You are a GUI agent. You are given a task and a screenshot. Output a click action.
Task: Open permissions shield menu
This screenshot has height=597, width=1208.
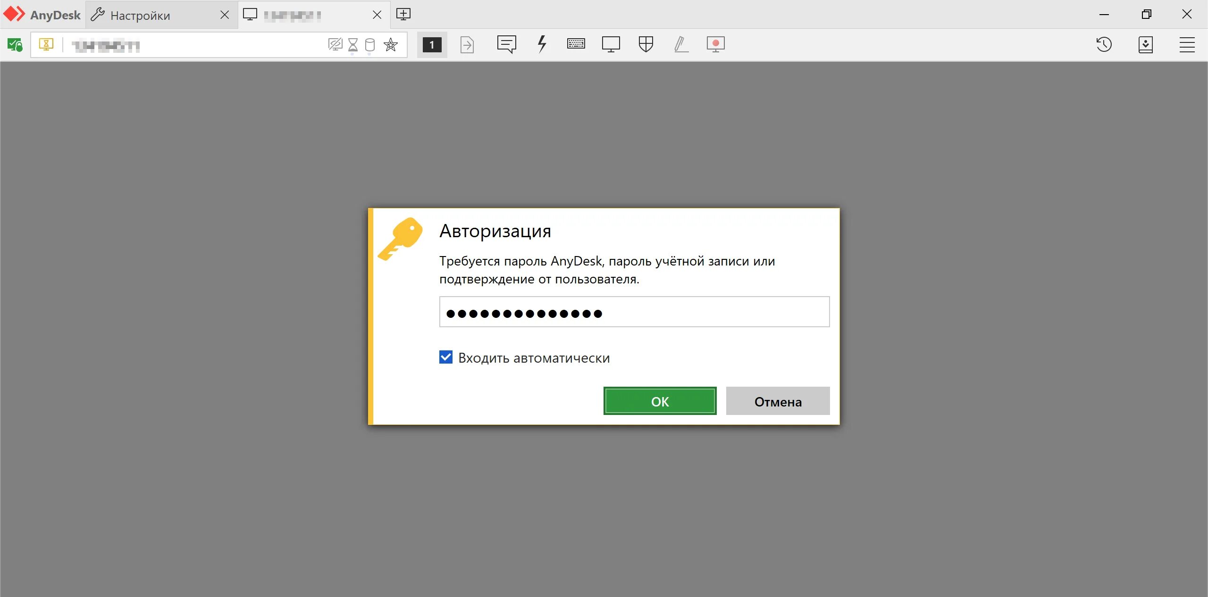[x=646, y=44]
